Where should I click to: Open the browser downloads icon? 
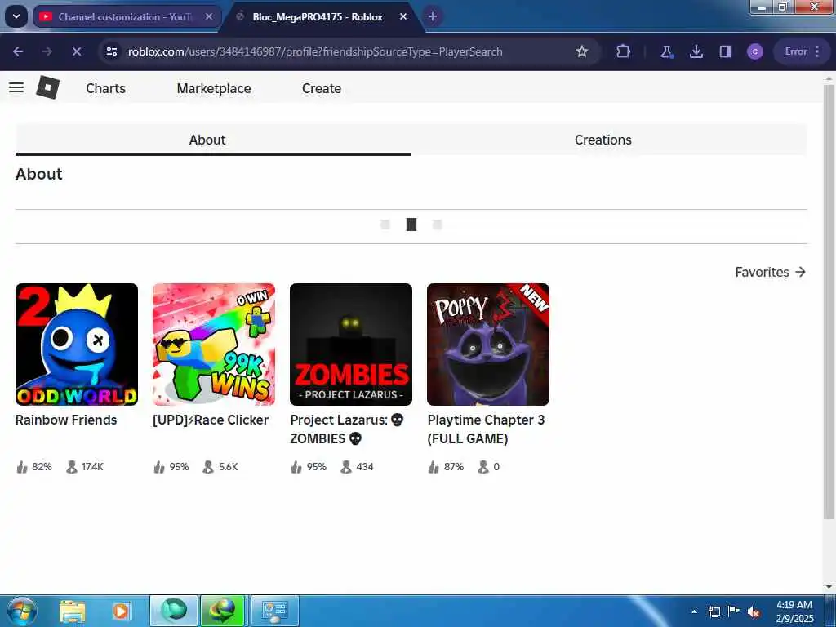point(696,51)
